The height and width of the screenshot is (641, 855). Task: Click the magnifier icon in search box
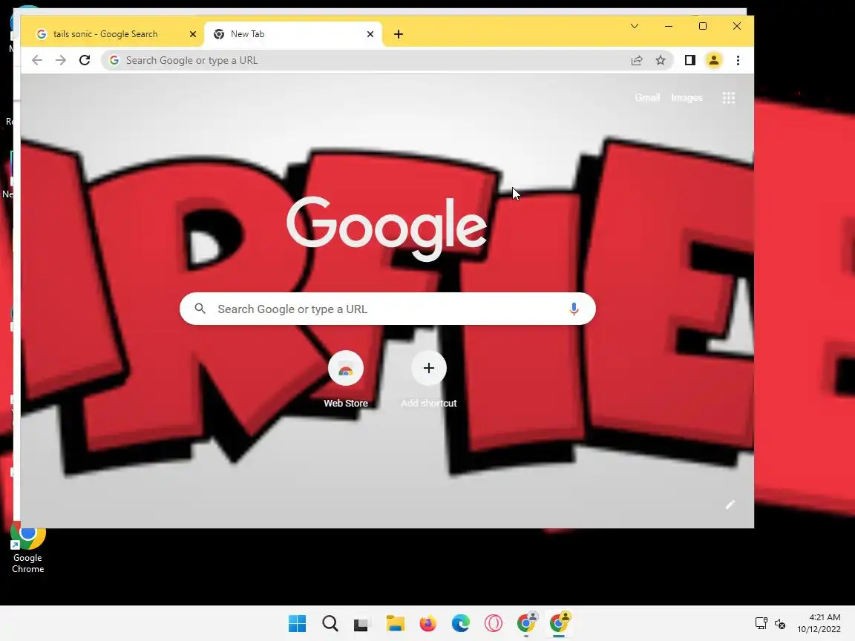click(200, 309)
